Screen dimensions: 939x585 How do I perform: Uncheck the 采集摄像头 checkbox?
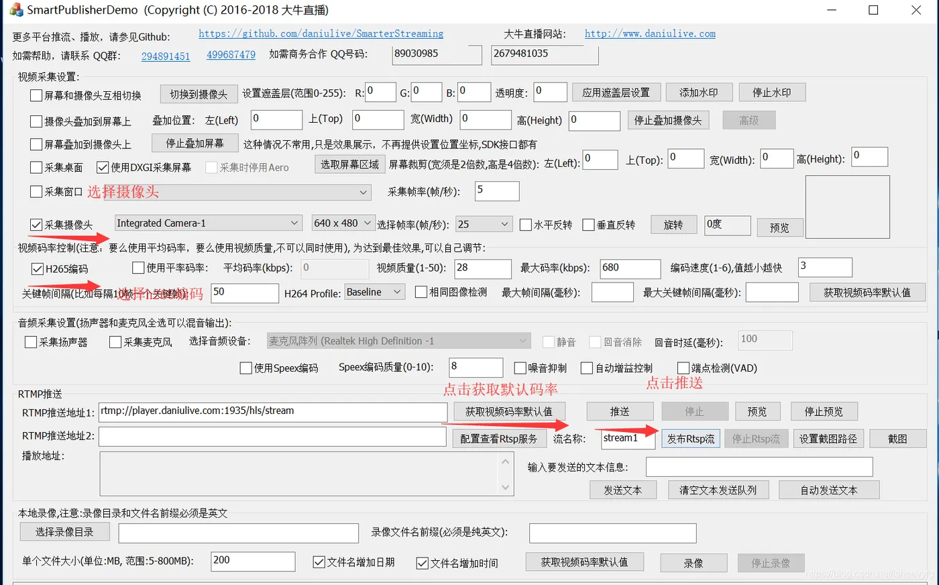click(36, 225)
